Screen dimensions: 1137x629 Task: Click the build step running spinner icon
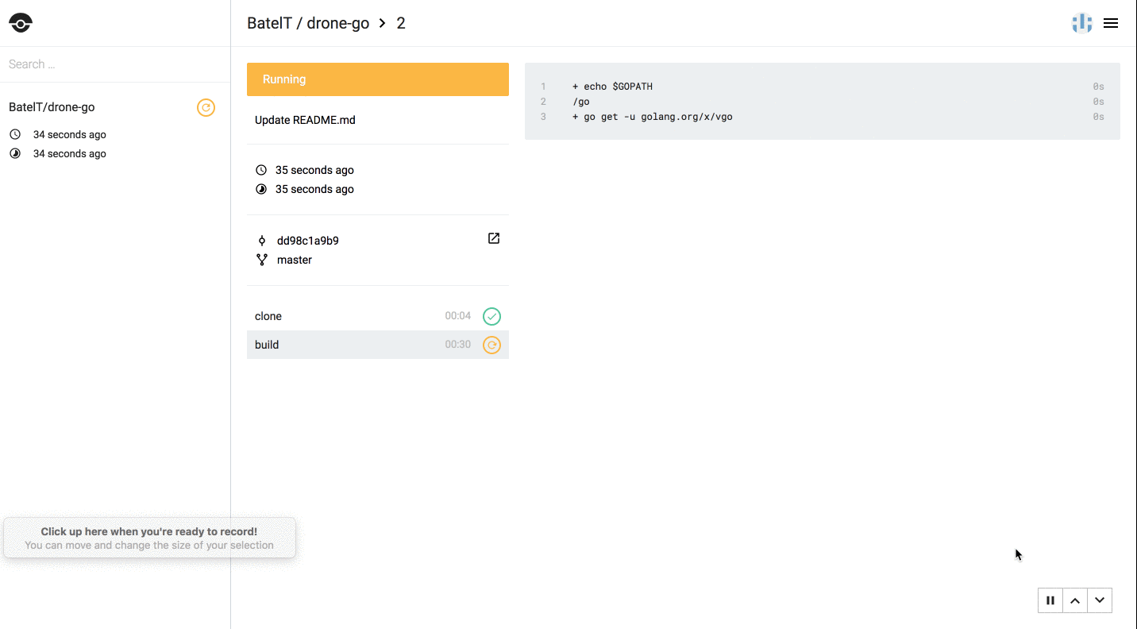click(x=491, y=345)
